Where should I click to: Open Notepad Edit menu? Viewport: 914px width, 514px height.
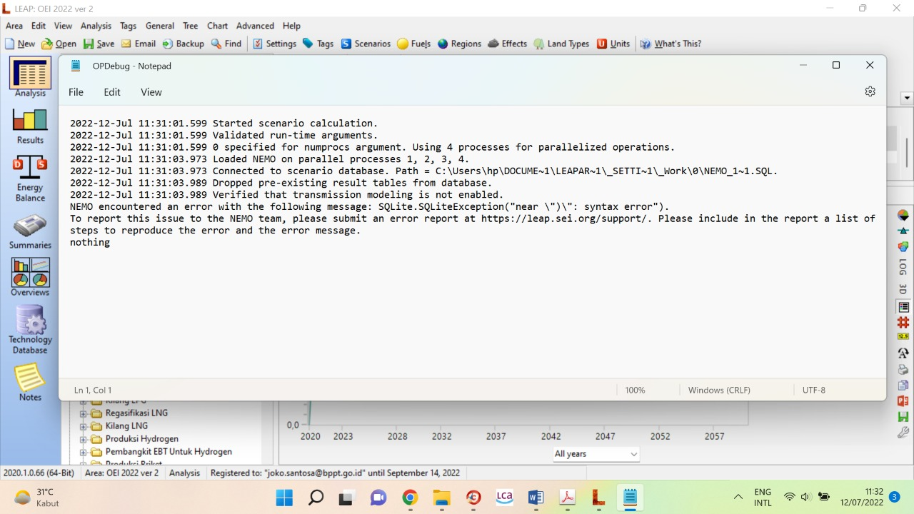point(112,92)
